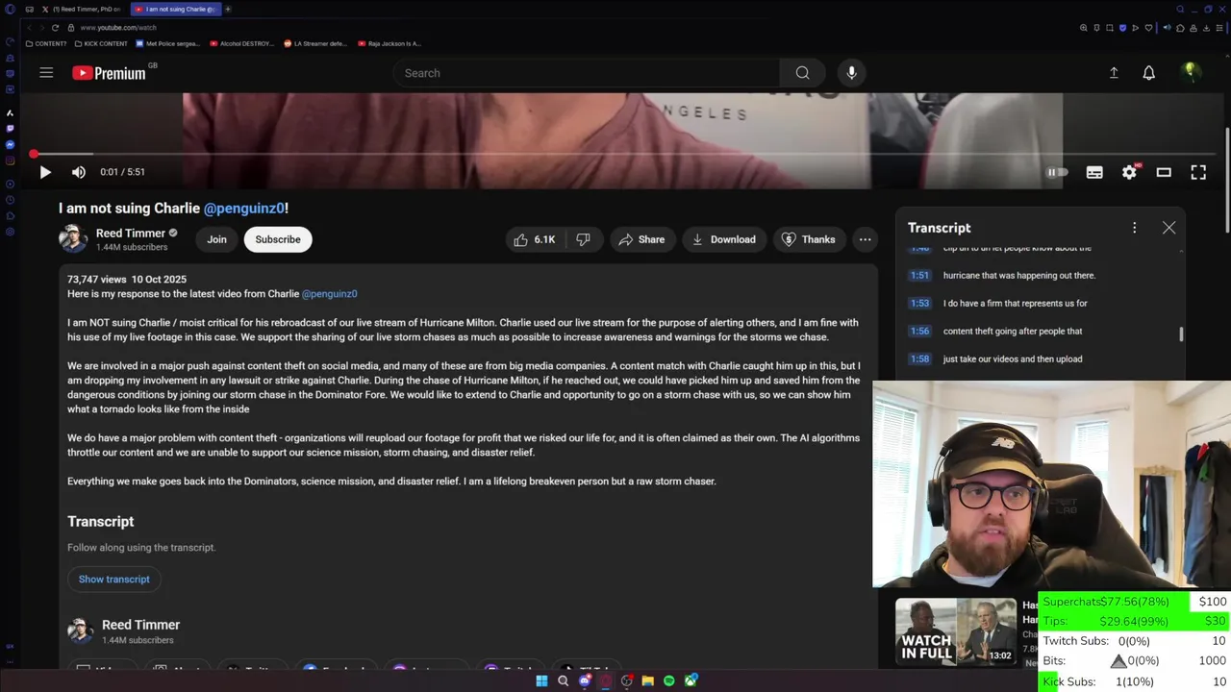Start voice search with microphone icon
The height and width of the screenshot is (692, 1231).
(x=851, y=73)
